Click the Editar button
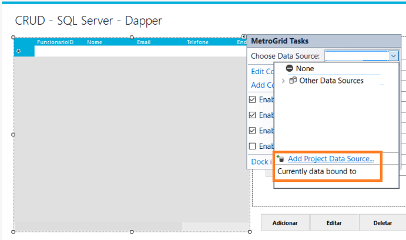406x240 pixels. [x=334, y=222]
